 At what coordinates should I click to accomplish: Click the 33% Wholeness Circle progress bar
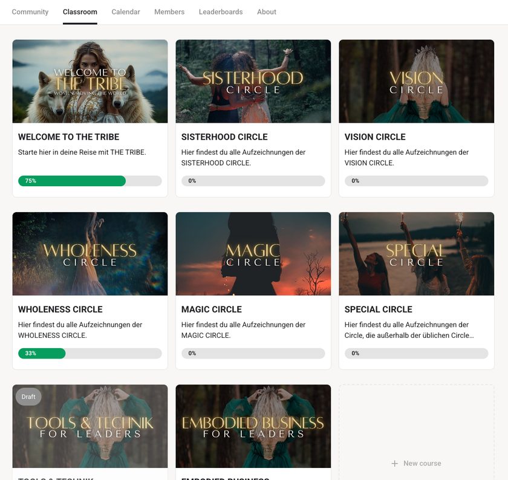click(90, 354)
